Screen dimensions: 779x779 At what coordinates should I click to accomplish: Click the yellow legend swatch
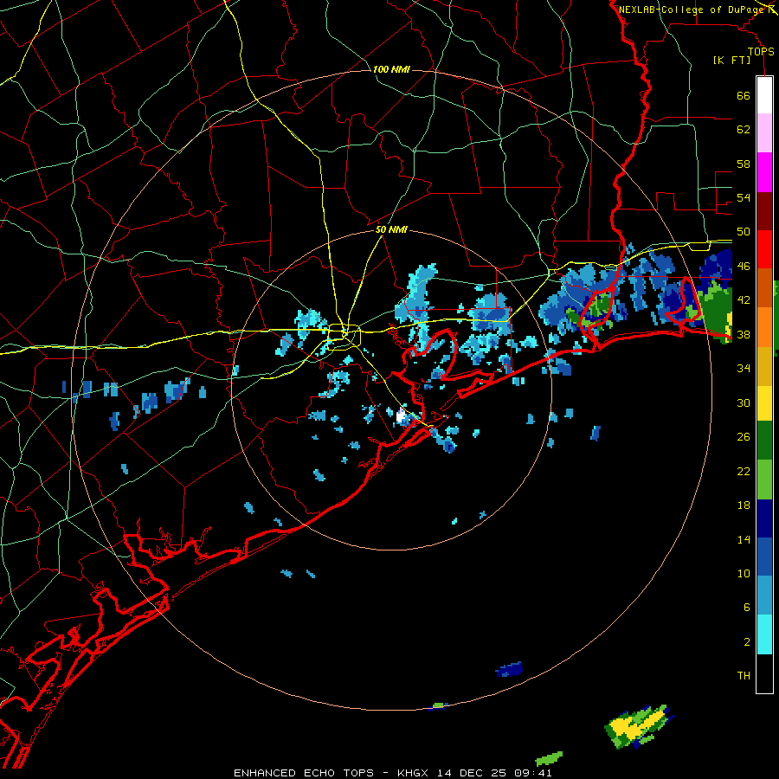pos(764,403)
